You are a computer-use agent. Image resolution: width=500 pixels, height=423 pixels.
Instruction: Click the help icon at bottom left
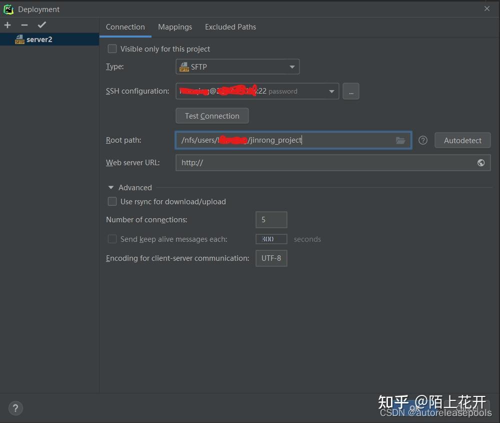click(15, 408)
